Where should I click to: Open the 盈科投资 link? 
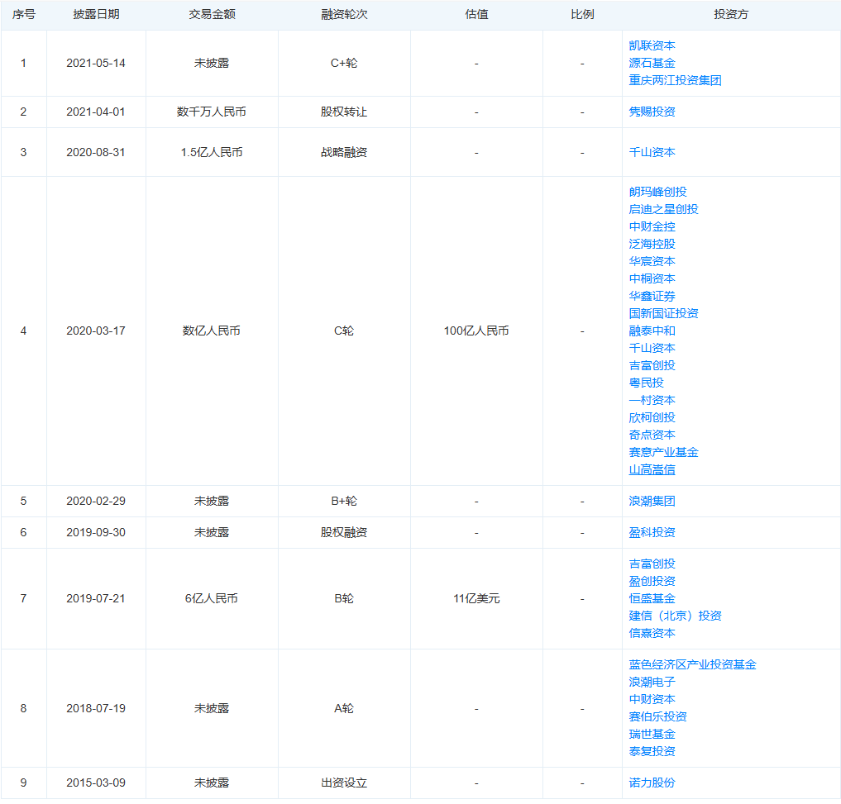coord(652,532)
